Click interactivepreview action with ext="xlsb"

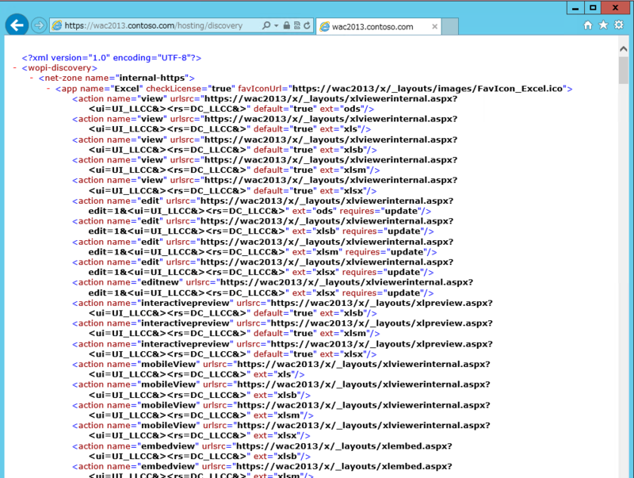click(282, 308)
